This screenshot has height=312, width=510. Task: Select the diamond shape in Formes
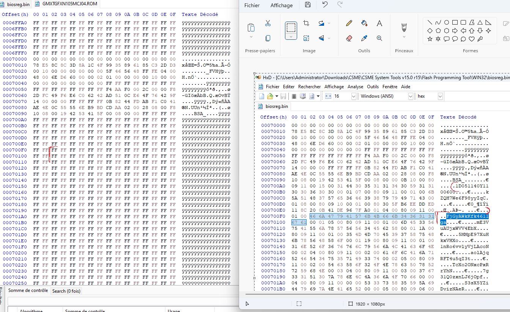430,30
